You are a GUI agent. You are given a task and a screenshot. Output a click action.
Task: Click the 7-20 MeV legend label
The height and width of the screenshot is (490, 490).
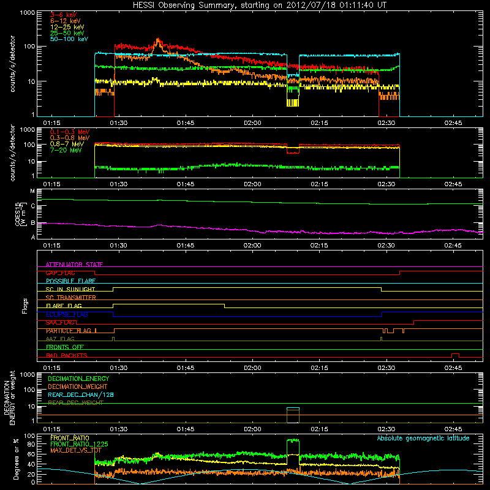[x=66, y=150]
